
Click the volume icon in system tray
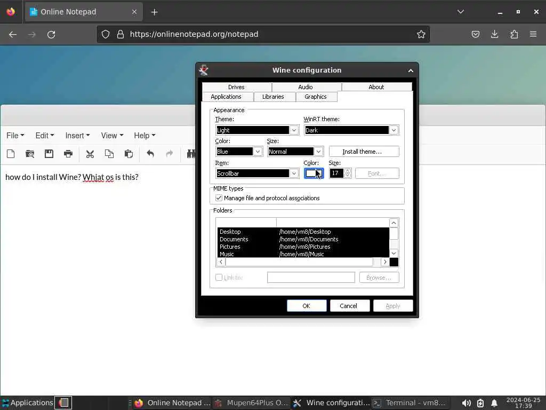click(x=466, y=403)
